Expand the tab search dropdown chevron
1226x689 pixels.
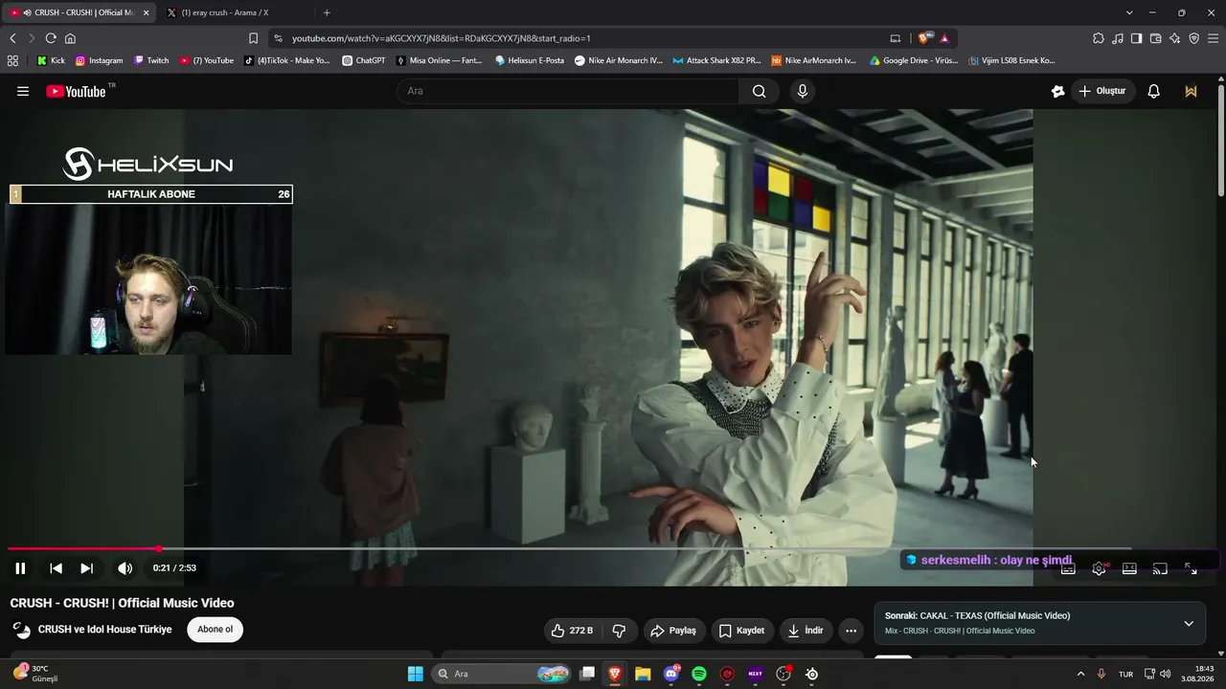click(x=1129, y=12)
